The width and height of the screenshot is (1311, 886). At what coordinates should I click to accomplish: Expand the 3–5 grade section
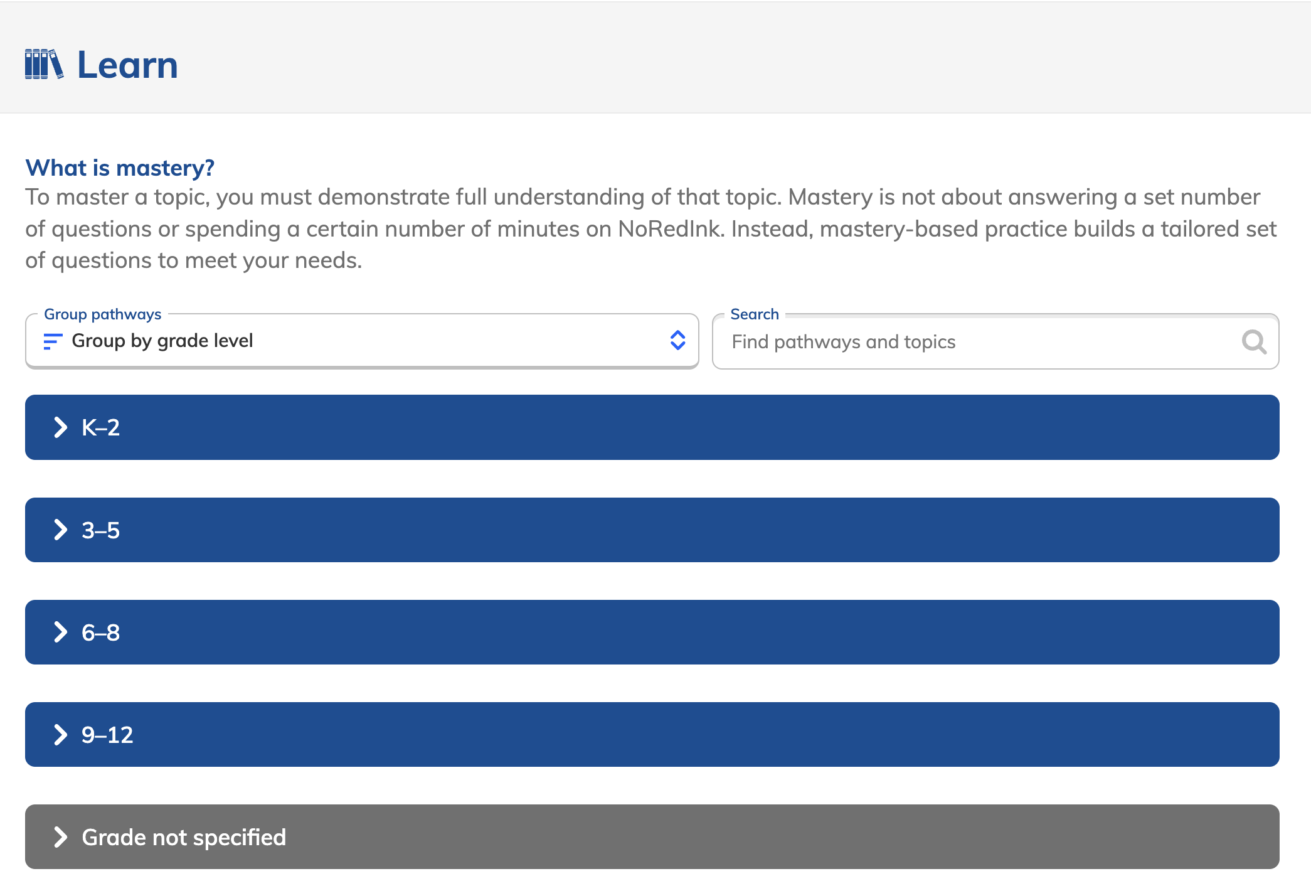tap(652, 530)
